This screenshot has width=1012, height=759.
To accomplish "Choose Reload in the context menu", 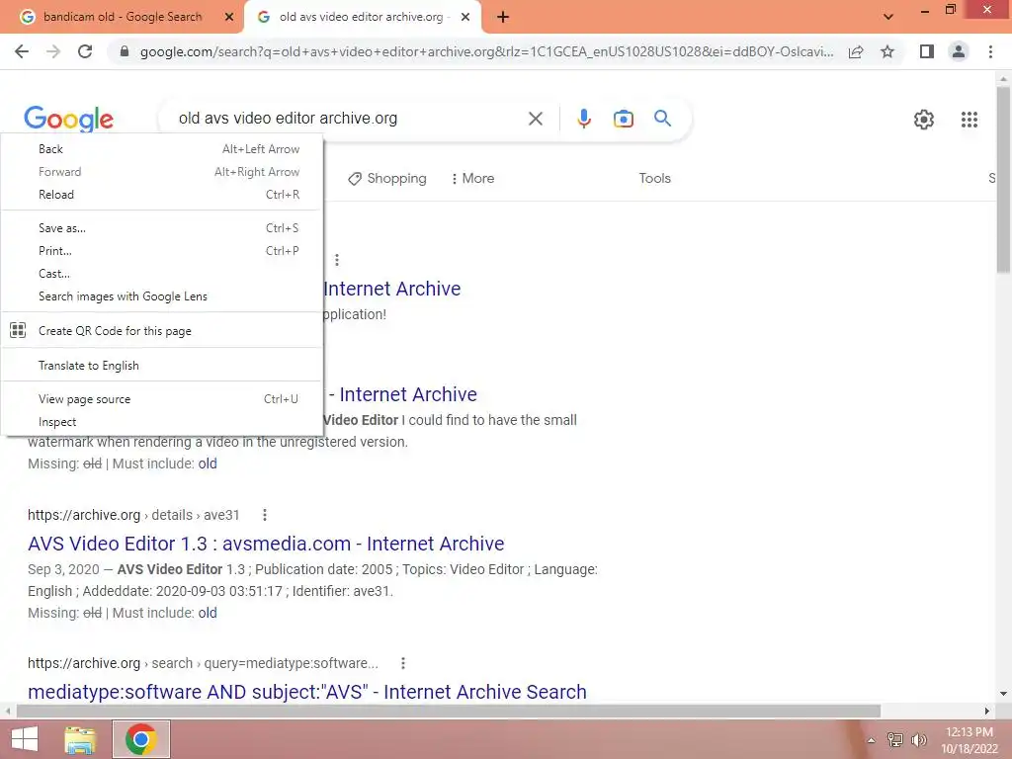I will [161, 195].
